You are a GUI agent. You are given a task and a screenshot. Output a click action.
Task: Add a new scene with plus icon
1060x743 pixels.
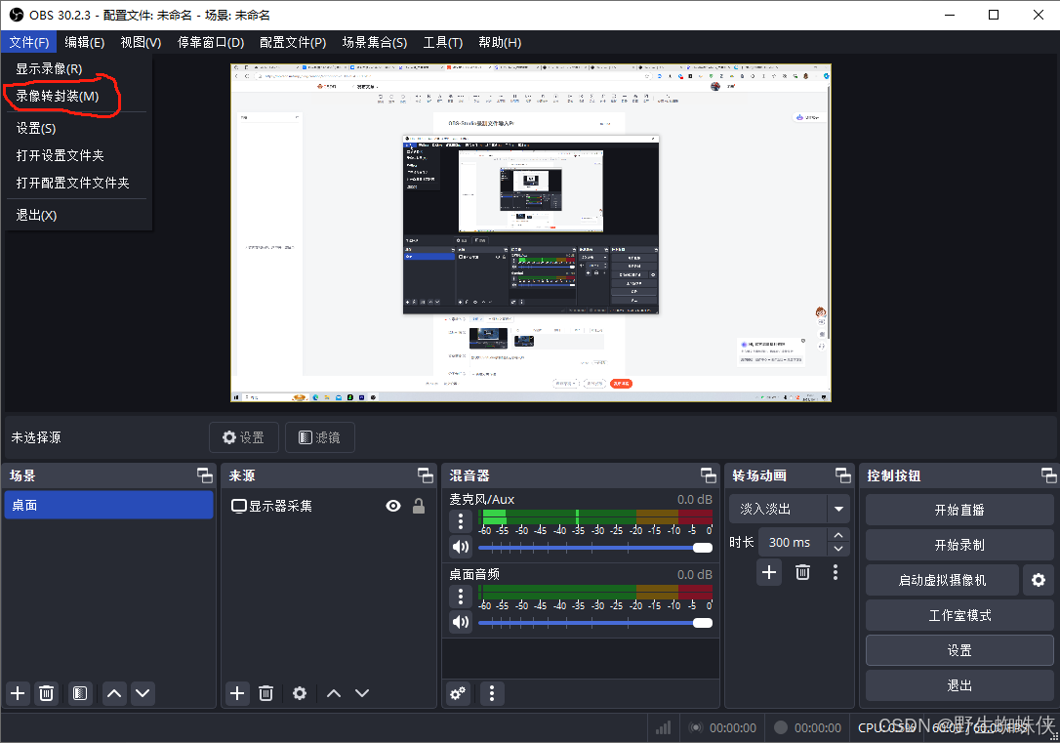pyautogui.click(x=18, y=693)
